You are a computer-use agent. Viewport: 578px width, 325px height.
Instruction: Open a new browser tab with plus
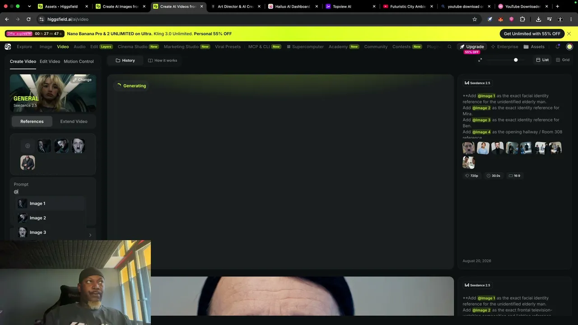pos(557,6)
